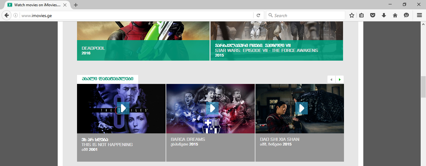Image resolution: width=426 pixels, height=166 pixels.
Task: Click the smiley chat icon in toolbar
Action: [x=406, y=15]
